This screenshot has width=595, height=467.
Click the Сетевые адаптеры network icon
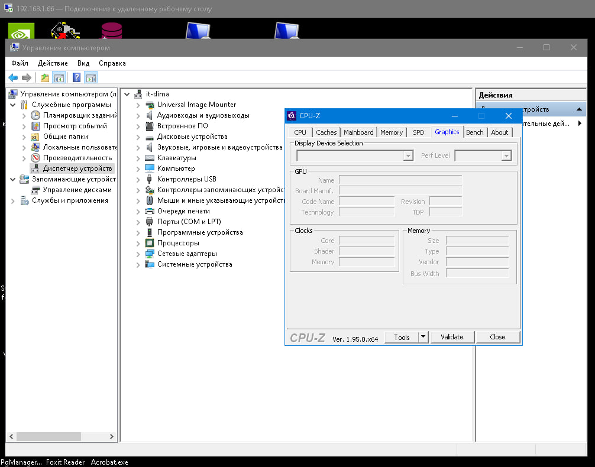(x=150, y=254)
